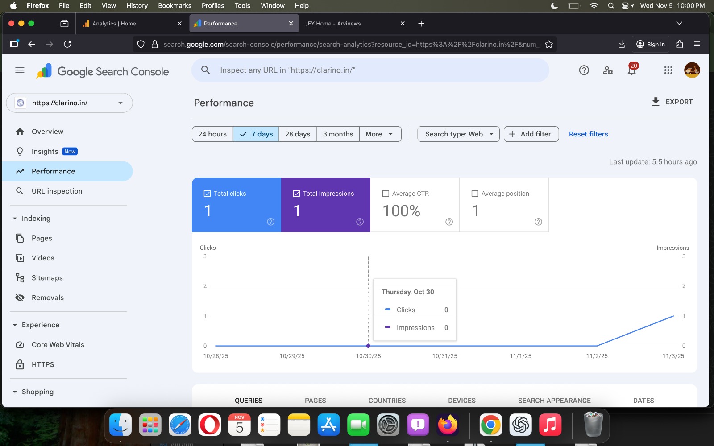Click the Add filter button

pyautogui.click(x=531, y=134)
